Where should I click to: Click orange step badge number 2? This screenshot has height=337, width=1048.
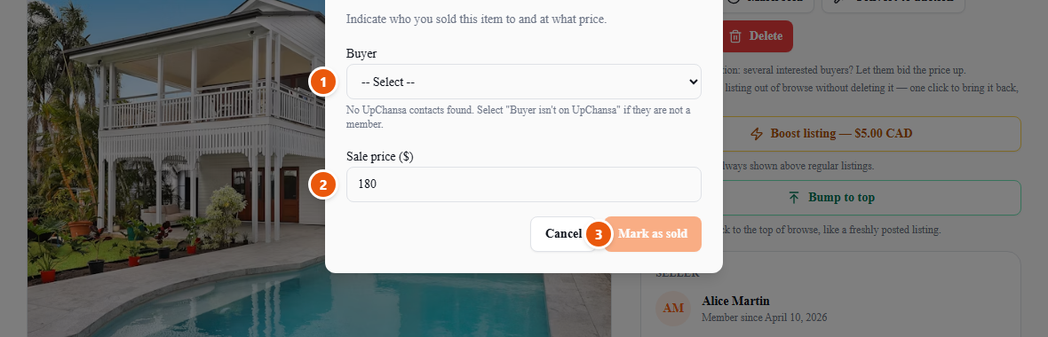pos(322,184)
